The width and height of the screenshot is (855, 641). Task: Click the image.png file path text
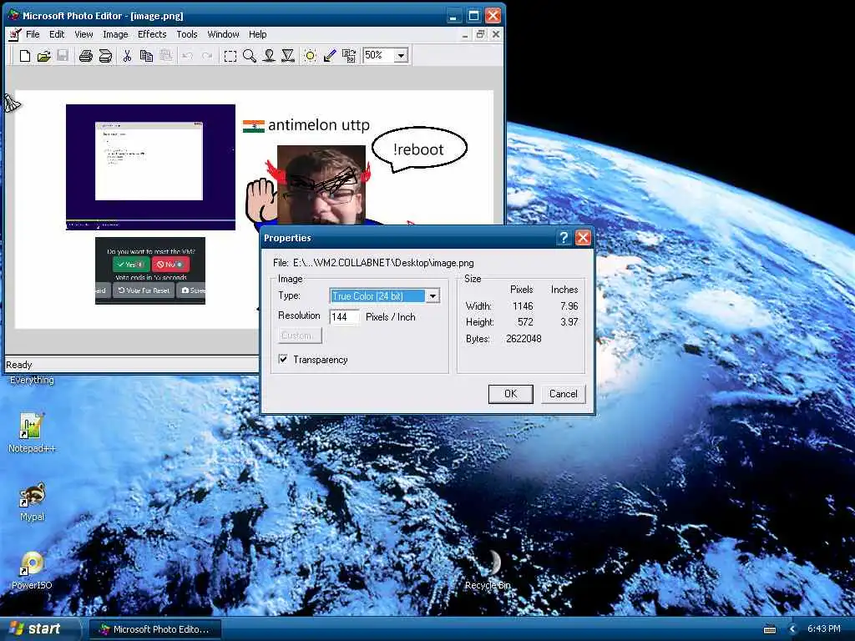click(x=382, y=263)
